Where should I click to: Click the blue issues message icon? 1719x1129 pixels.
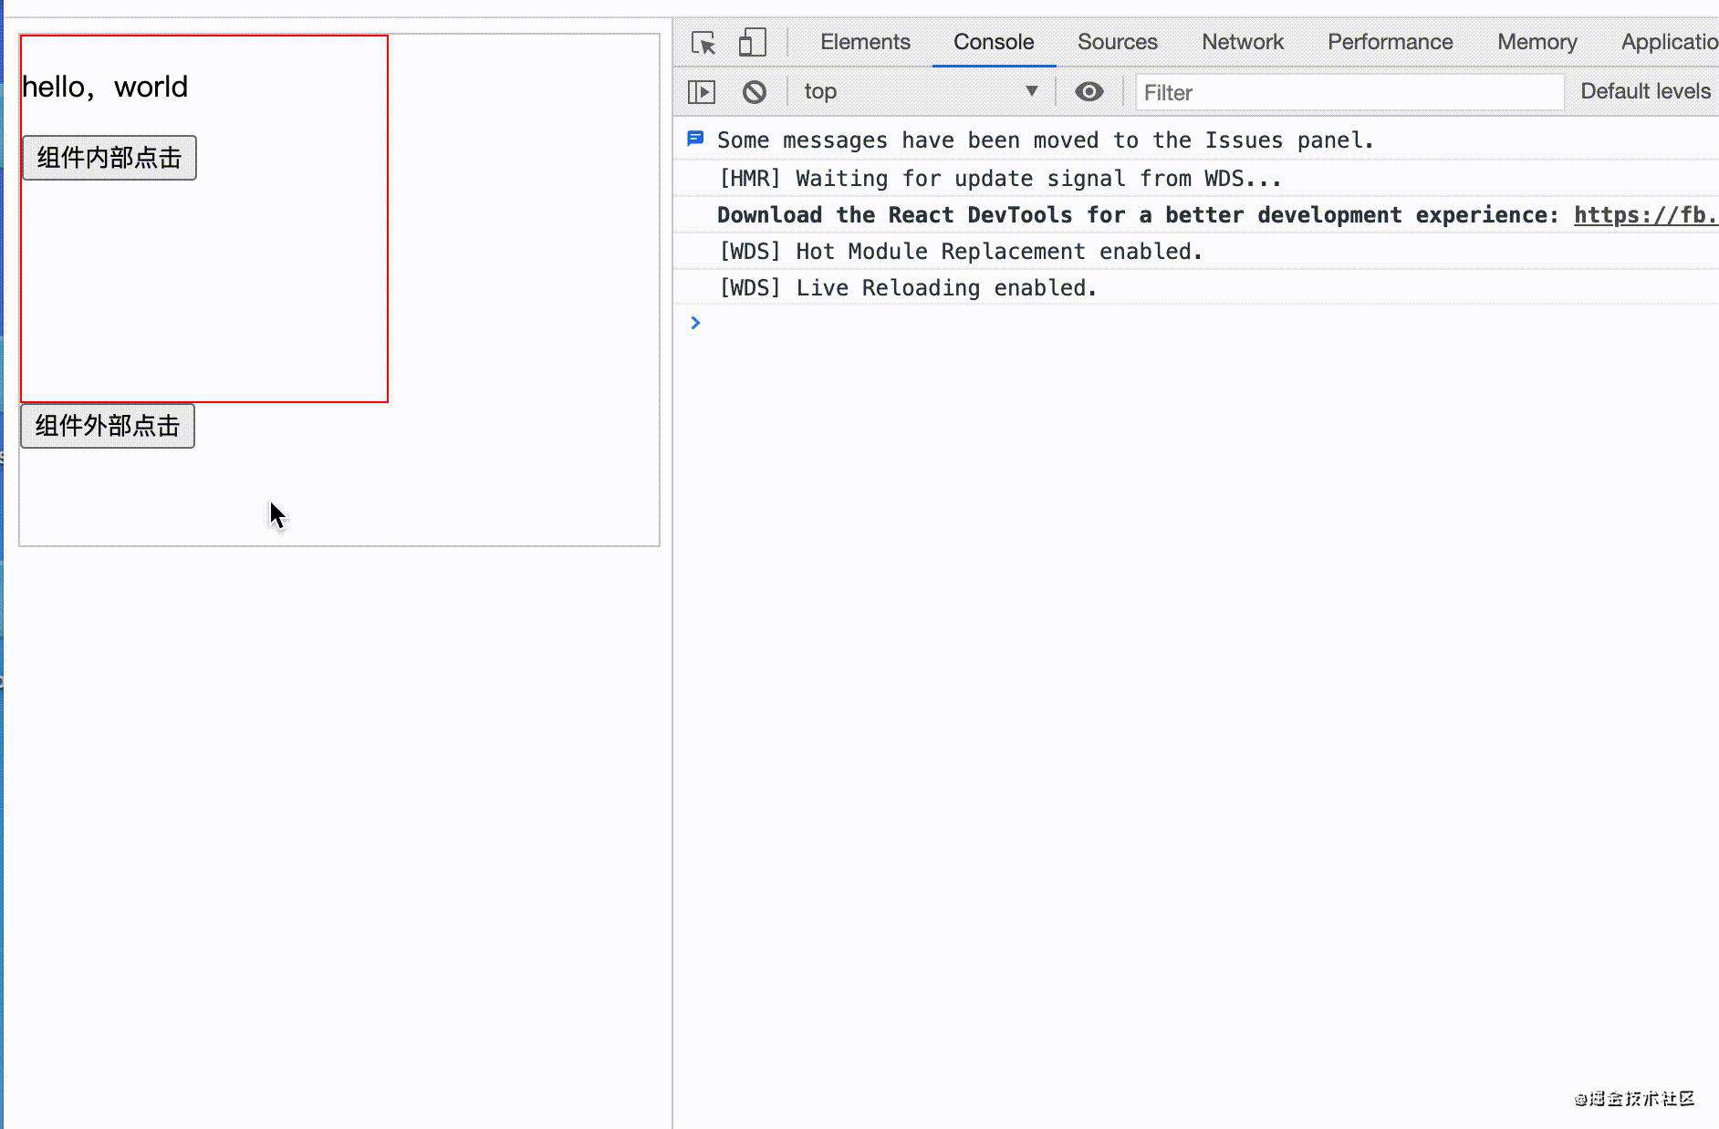(695, 139)
